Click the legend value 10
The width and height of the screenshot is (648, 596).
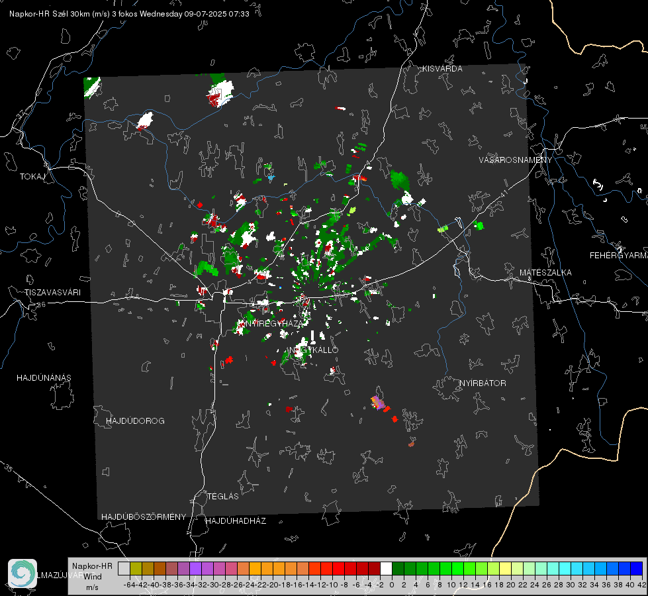click(451, 585)
